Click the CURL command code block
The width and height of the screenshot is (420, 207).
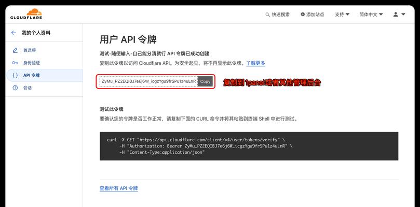(249, 146)
